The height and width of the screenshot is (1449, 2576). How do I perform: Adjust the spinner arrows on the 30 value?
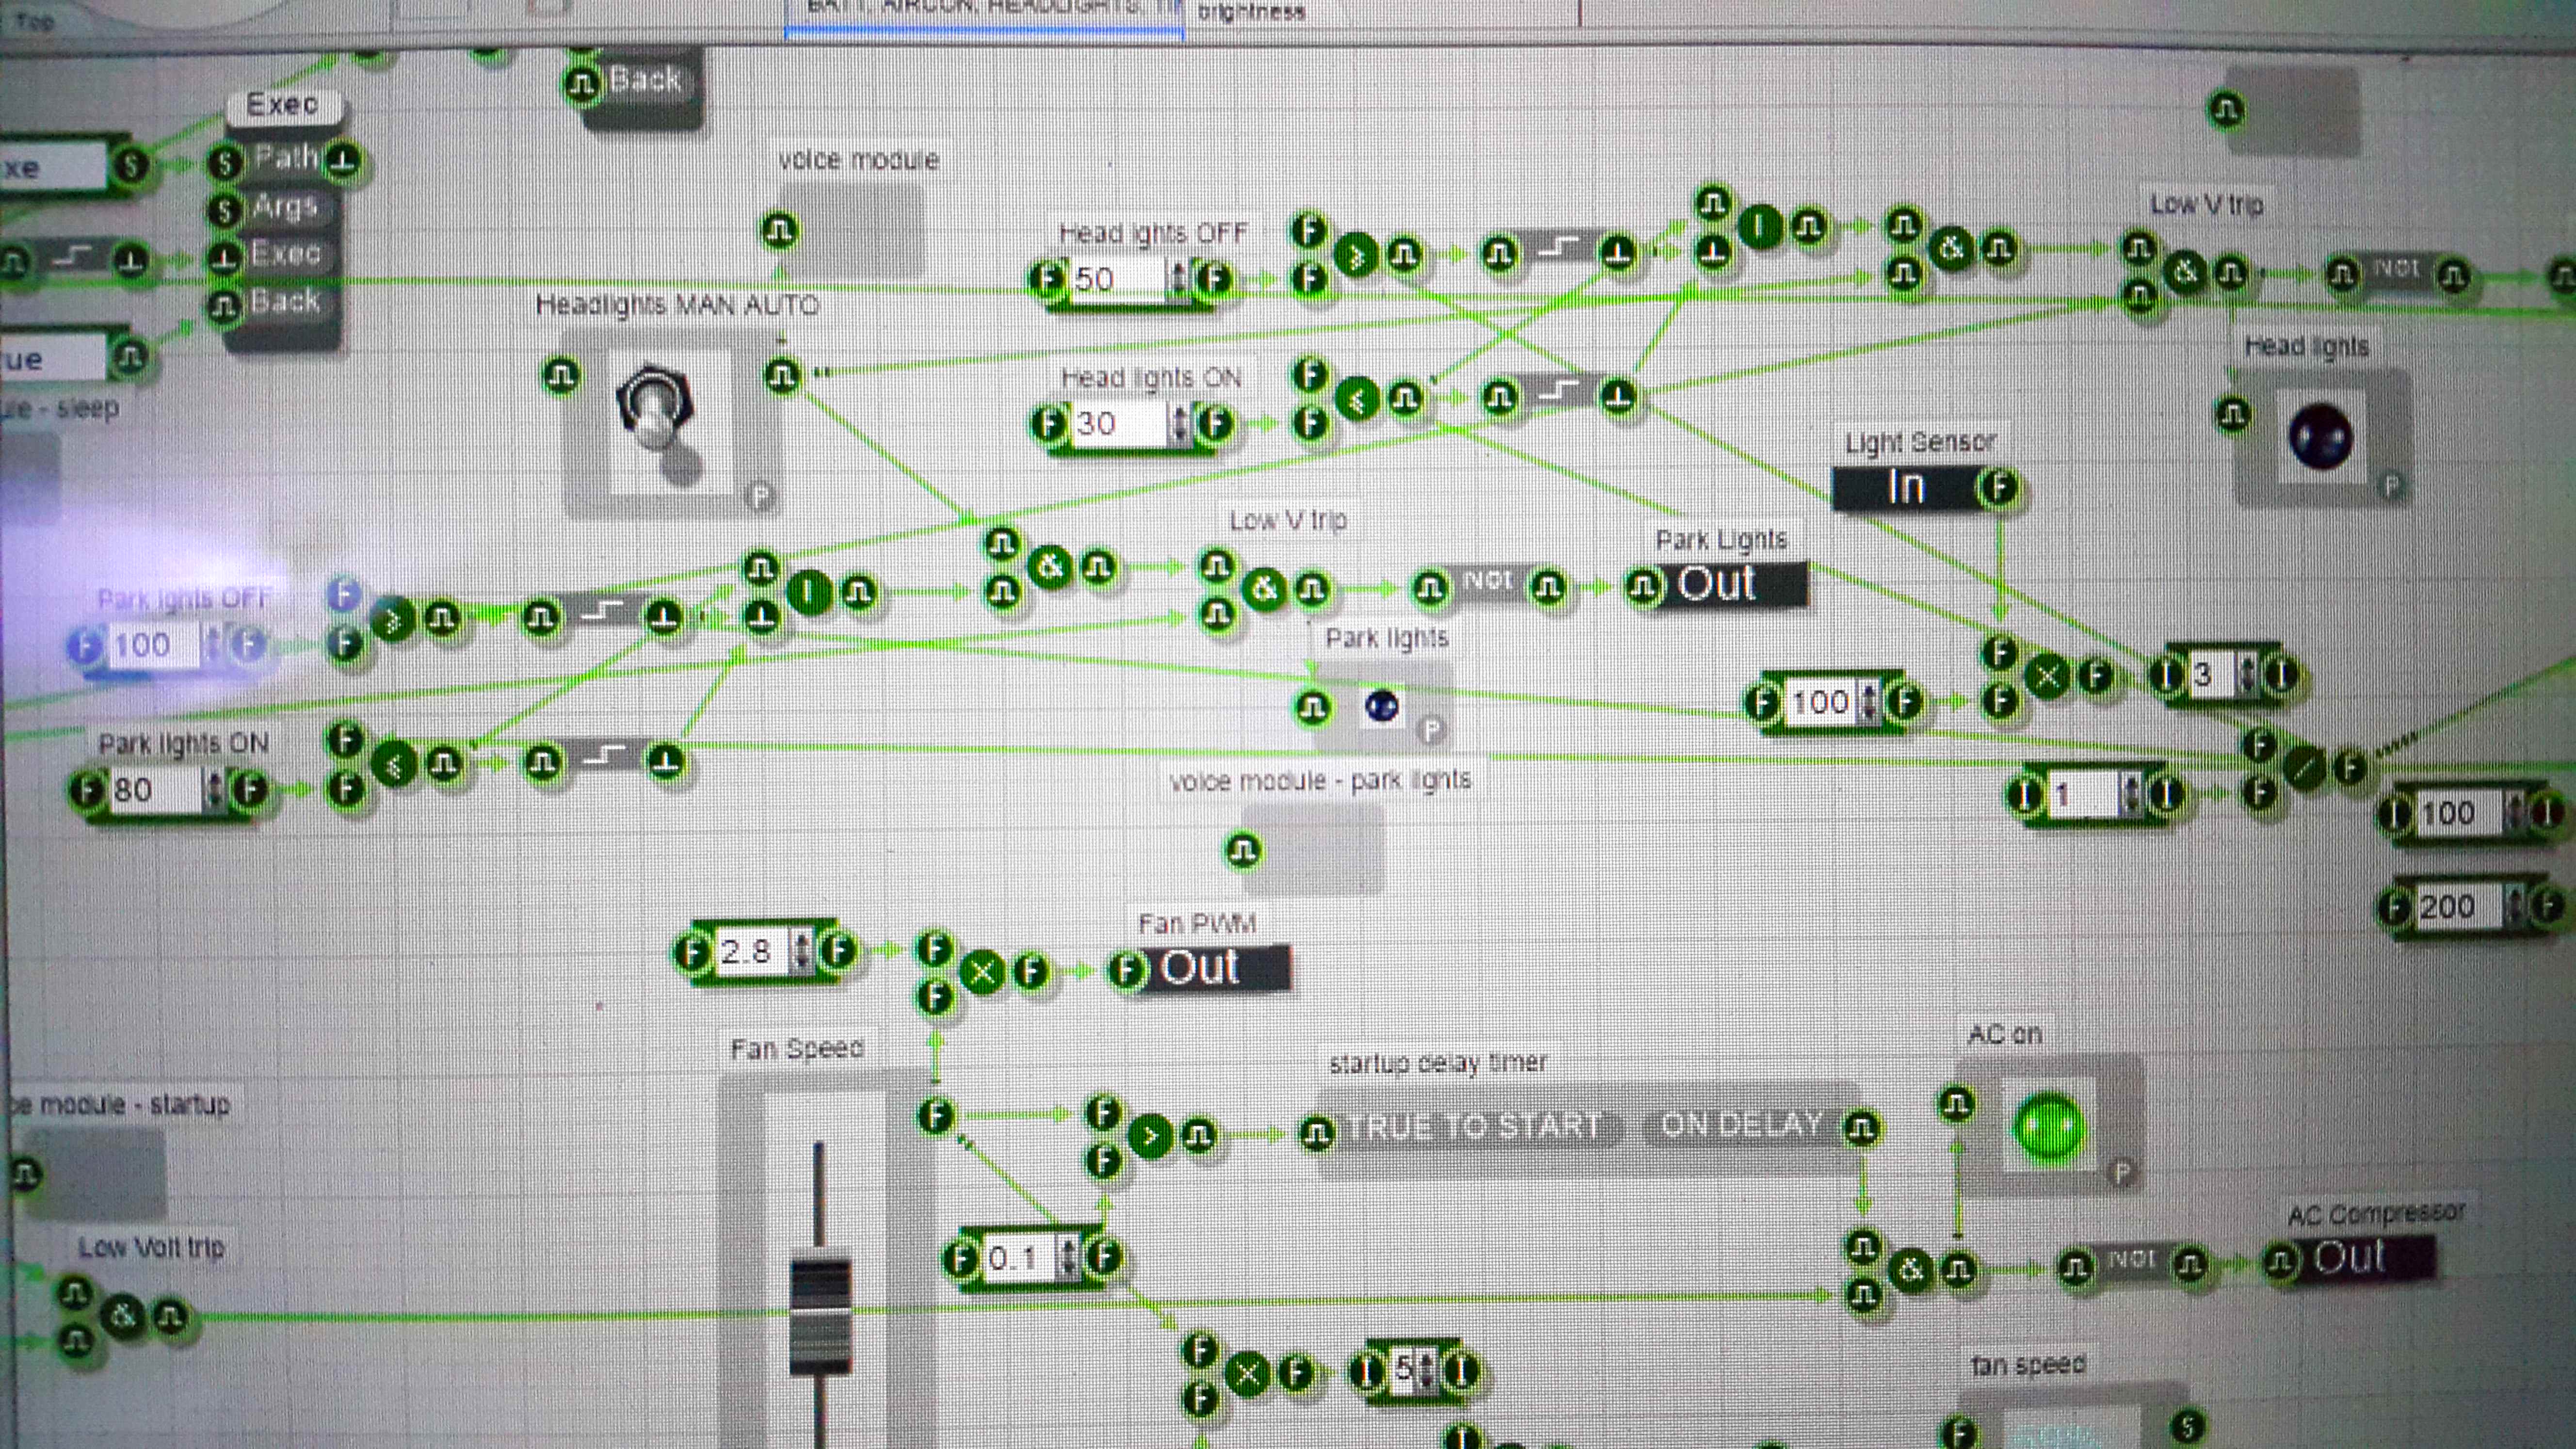[x=1180, y=424]
